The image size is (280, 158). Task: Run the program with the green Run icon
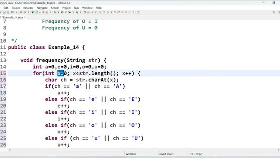[62, 12]
